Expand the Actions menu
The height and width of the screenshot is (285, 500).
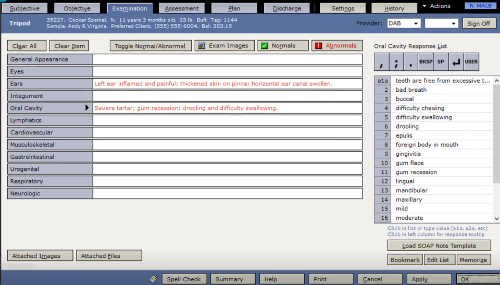436,6
